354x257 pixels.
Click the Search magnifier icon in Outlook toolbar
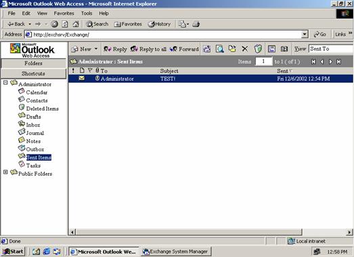220,49
